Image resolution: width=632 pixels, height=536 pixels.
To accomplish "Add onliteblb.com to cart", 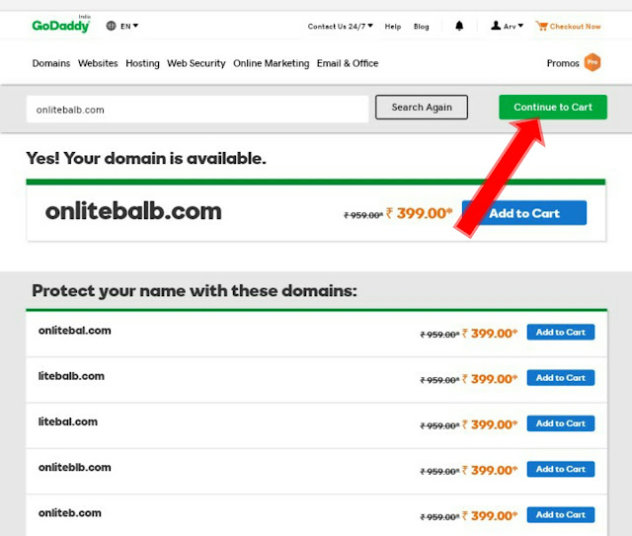I will [x=561, y=469].
